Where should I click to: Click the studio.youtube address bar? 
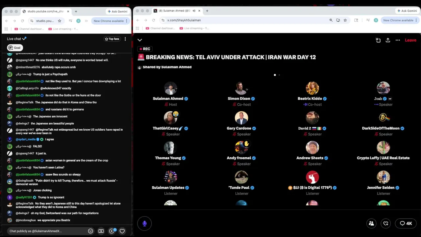click(45, 21)
